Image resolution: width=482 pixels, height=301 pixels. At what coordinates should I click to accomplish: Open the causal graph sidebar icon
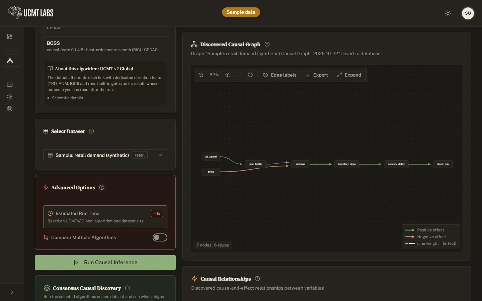10,61
